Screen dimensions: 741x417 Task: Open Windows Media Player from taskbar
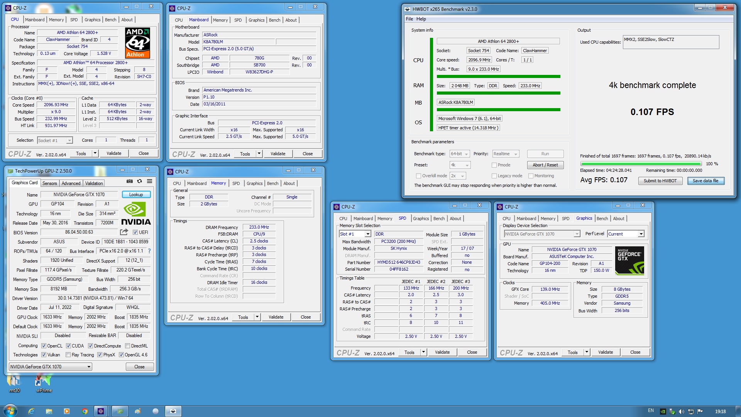click(x=67, y=411)
